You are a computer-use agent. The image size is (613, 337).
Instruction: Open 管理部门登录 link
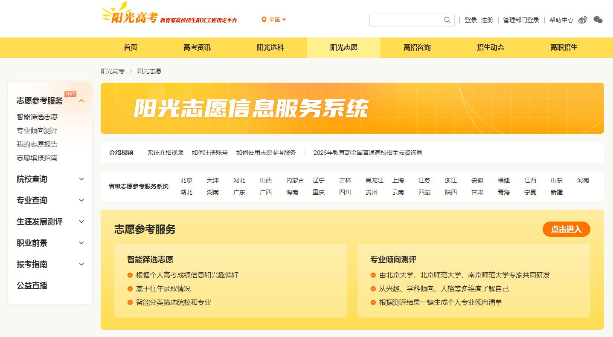click(521, 20)
